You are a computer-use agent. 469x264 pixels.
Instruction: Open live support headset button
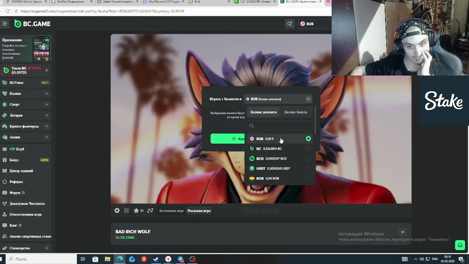460,245
